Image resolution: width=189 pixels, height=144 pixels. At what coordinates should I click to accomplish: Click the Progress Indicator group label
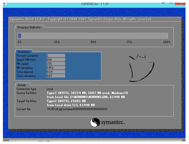tap(29, 27)
